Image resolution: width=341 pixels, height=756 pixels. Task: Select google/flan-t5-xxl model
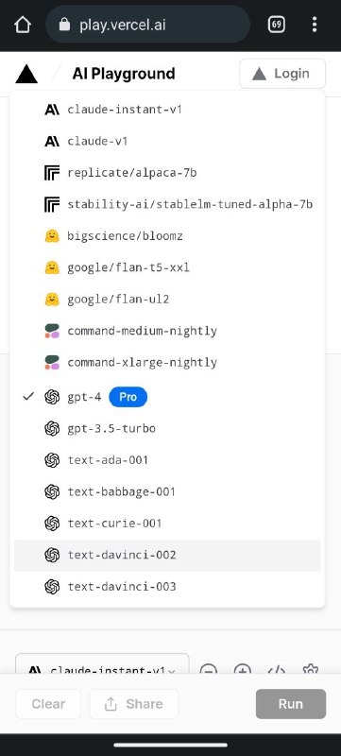167,267
